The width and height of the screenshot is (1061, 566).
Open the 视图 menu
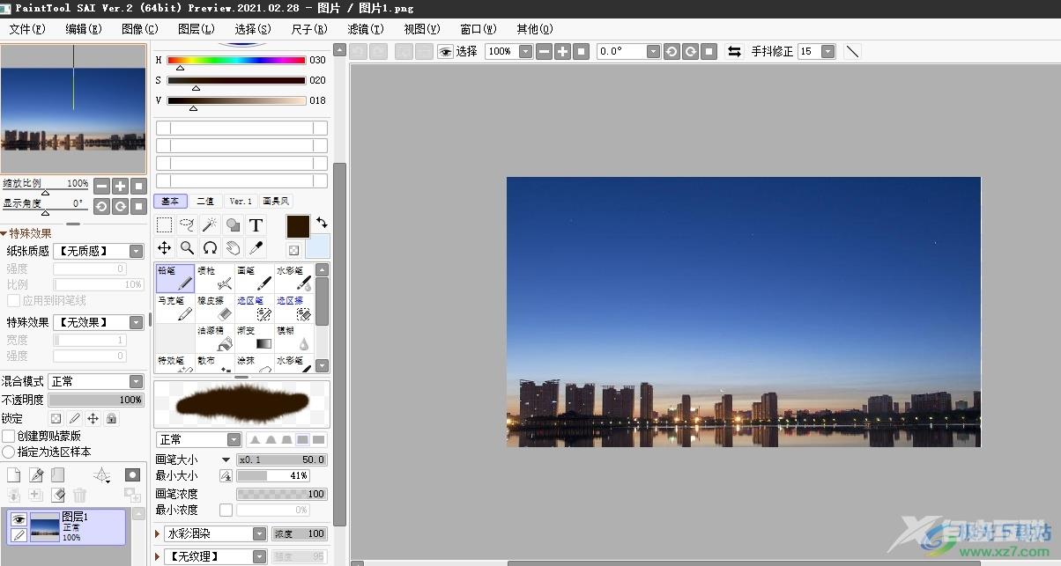[x=422, y=29]
